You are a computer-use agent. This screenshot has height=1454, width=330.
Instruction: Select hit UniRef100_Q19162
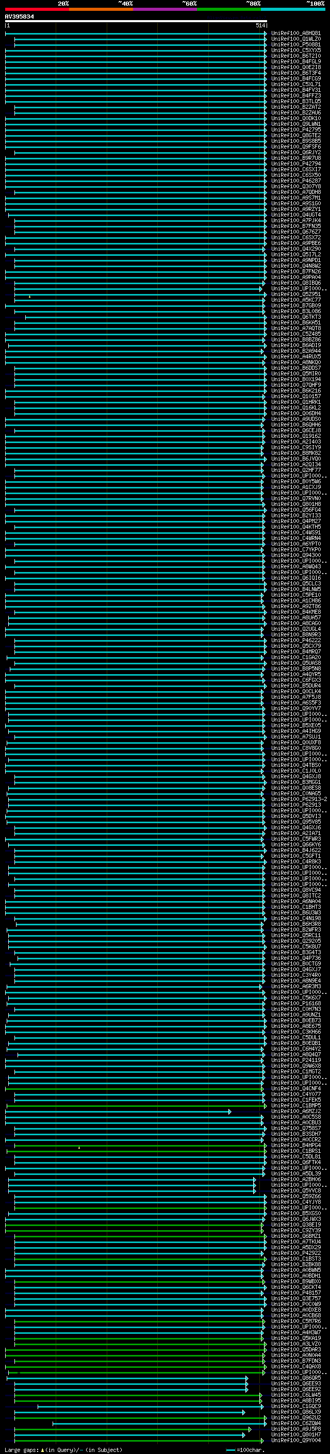click(x=295, y=436)
